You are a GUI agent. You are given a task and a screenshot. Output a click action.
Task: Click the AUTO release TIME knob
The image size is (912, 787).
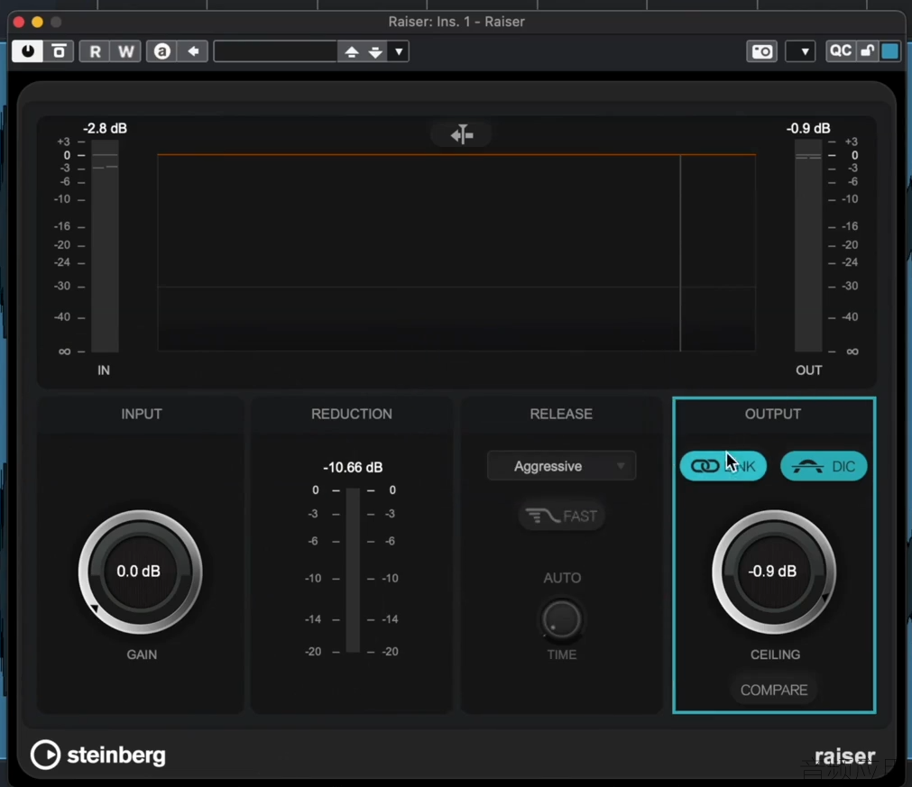click(561, 619)
